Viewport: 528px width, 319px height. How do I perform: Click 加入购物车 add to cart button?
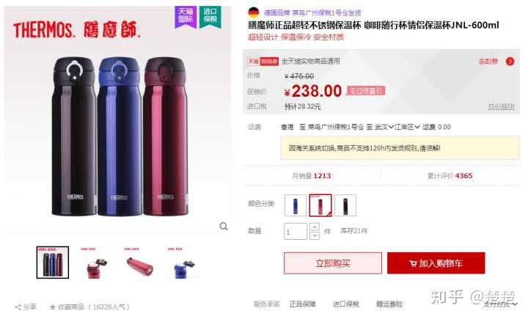436,263
